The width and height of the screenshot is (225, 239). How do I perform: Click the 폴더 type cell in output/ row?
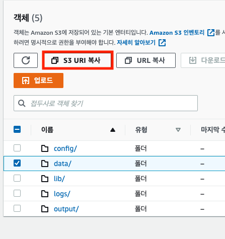click(141, 209)
